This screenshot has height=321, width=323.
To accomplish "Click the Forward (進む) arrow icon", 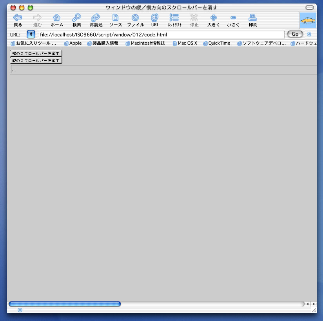I will [x=37, y=18].
